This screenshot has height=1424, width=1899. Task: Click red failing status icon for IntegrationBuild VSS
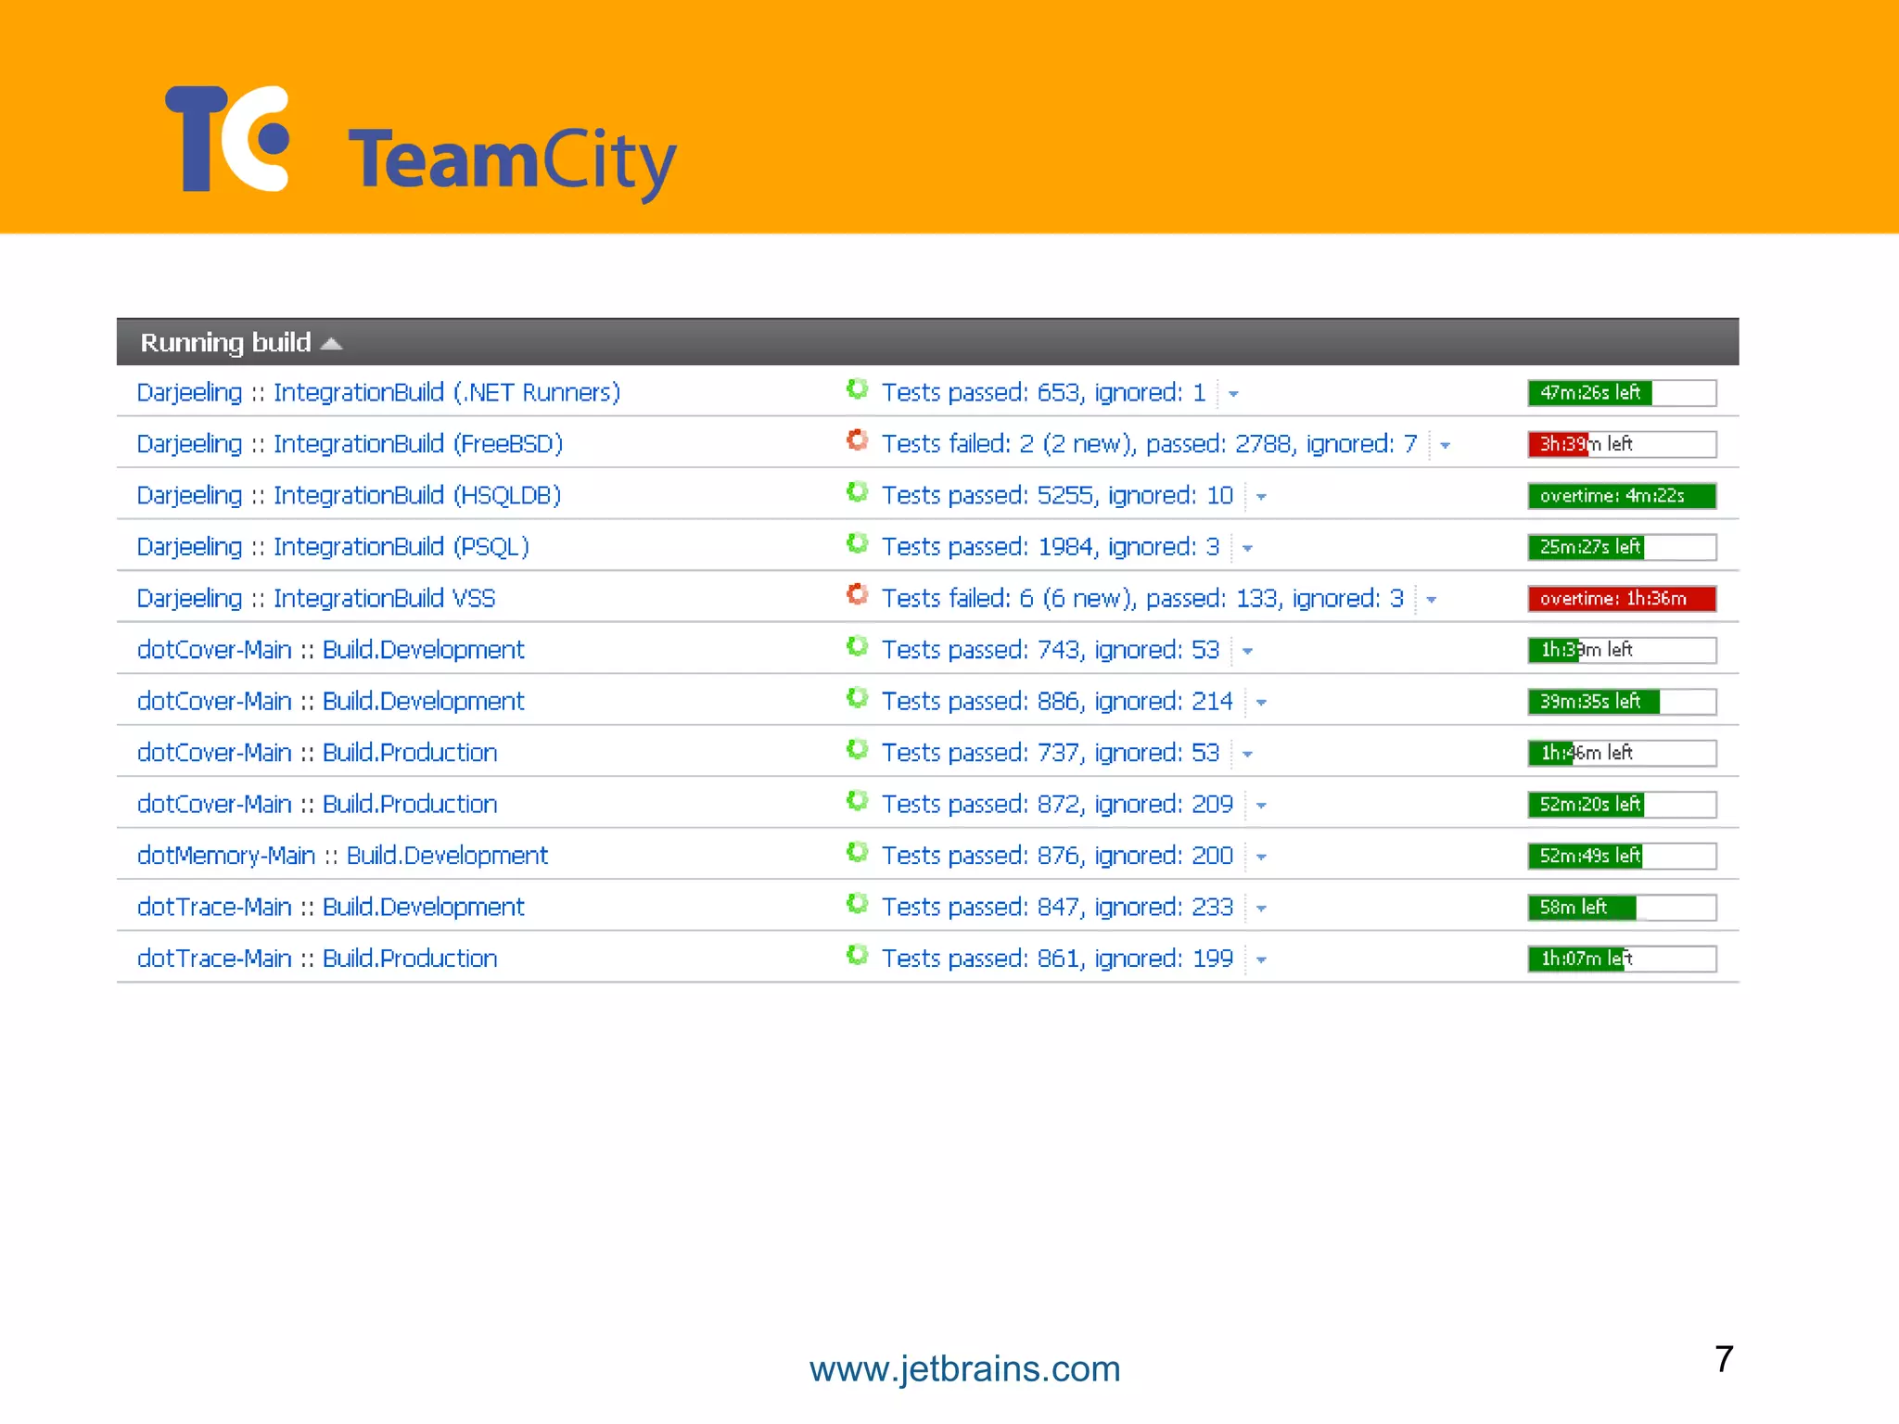tap(857, 595)
